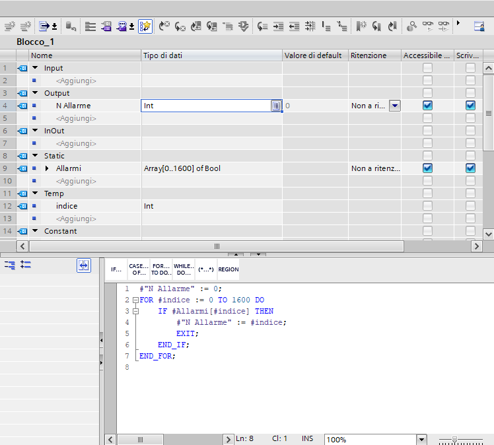Uncheck Scrivibile checkbox for N Allarme

tap(470, 106)
